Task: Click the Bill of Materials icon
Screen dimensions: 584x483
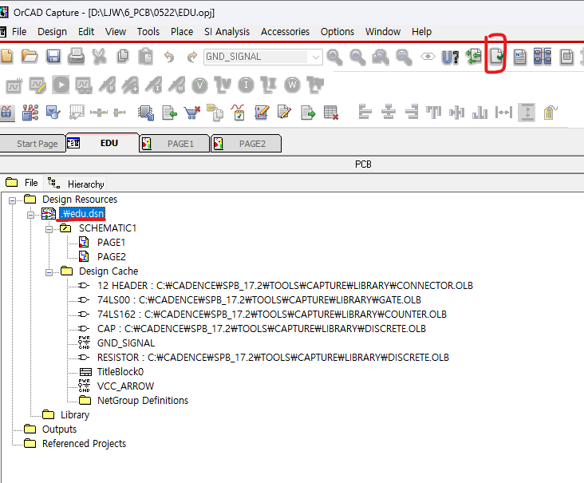Action: [566, 57]
